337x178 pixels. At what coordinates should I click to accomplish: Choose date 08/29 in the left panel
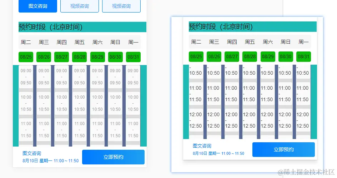tap(97, 57)
